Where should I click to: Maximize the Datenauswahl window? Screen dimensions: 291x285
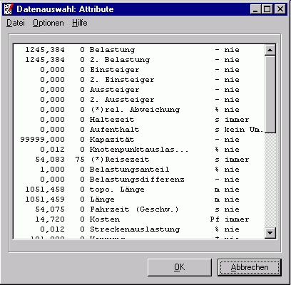pos(267,9)
